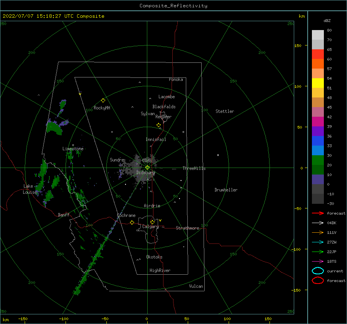
Task: Click the yellow diamond marker below RedDeer
Action: 158,125
